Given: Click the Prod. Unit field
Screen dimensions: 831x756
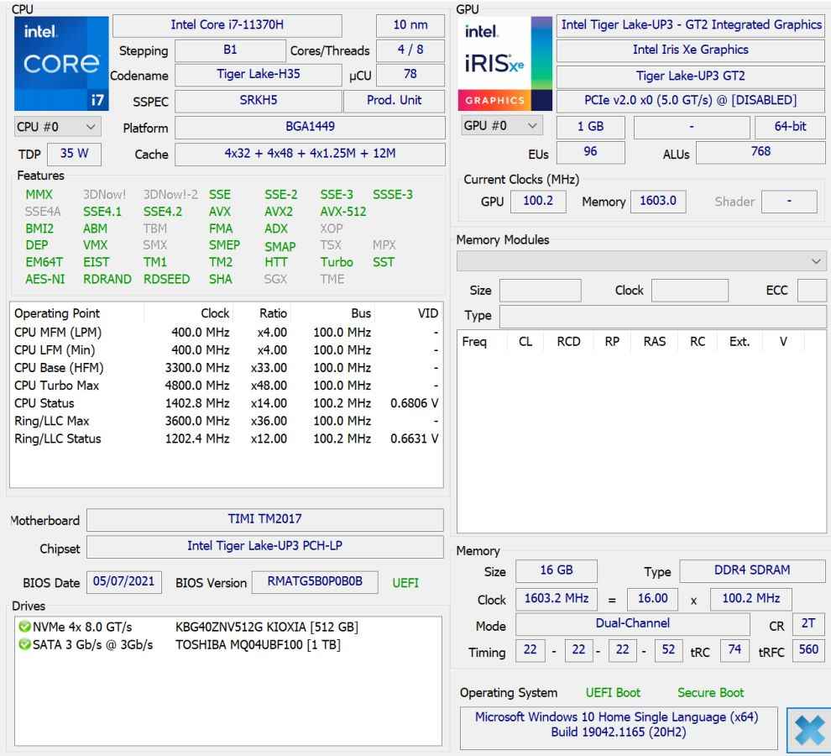Looking at the screenshot, I should coord(395,100).
